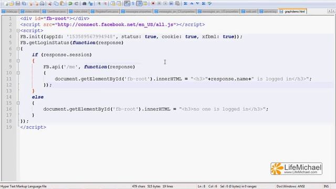Click the blue down-arrow toolbar icon
This screenshot has height=189, width=336.
point(197,4)
